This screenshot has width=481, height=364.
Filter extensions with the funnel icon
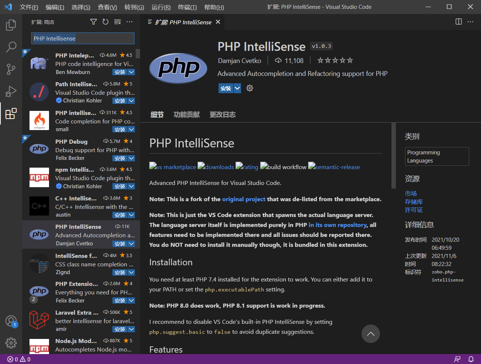[x=94, y=22]
